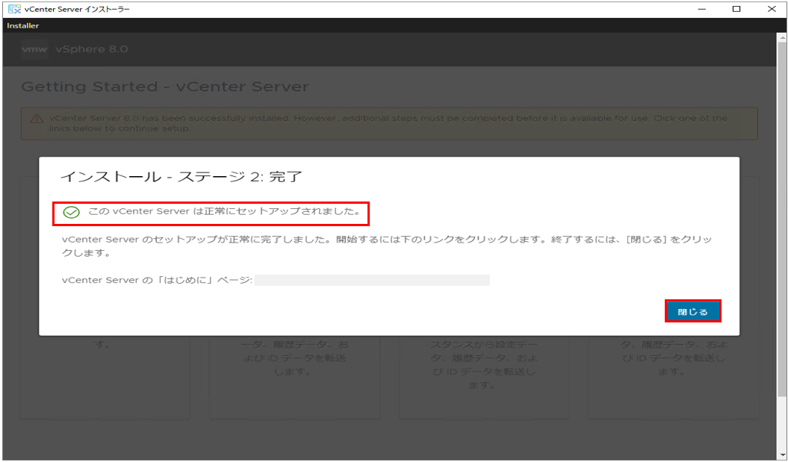The width and height of the screenshot is (788, 462).
Task: Click the setup completion description paragraph
Action: (386, 246)
